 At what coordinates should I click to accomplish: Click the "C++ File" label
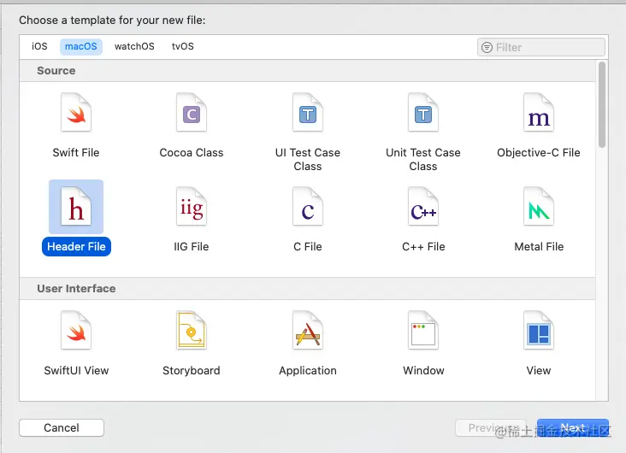point(423,247)
